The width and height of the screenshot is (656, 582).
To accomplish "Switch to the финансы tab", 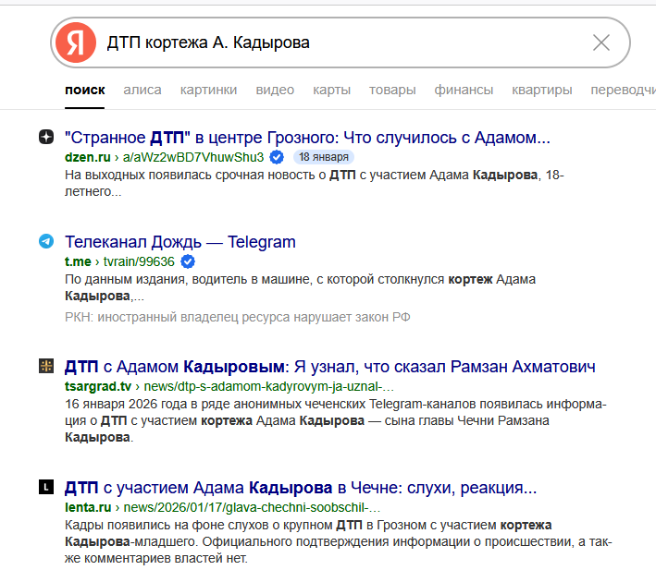I will click(x=463, y=90).
